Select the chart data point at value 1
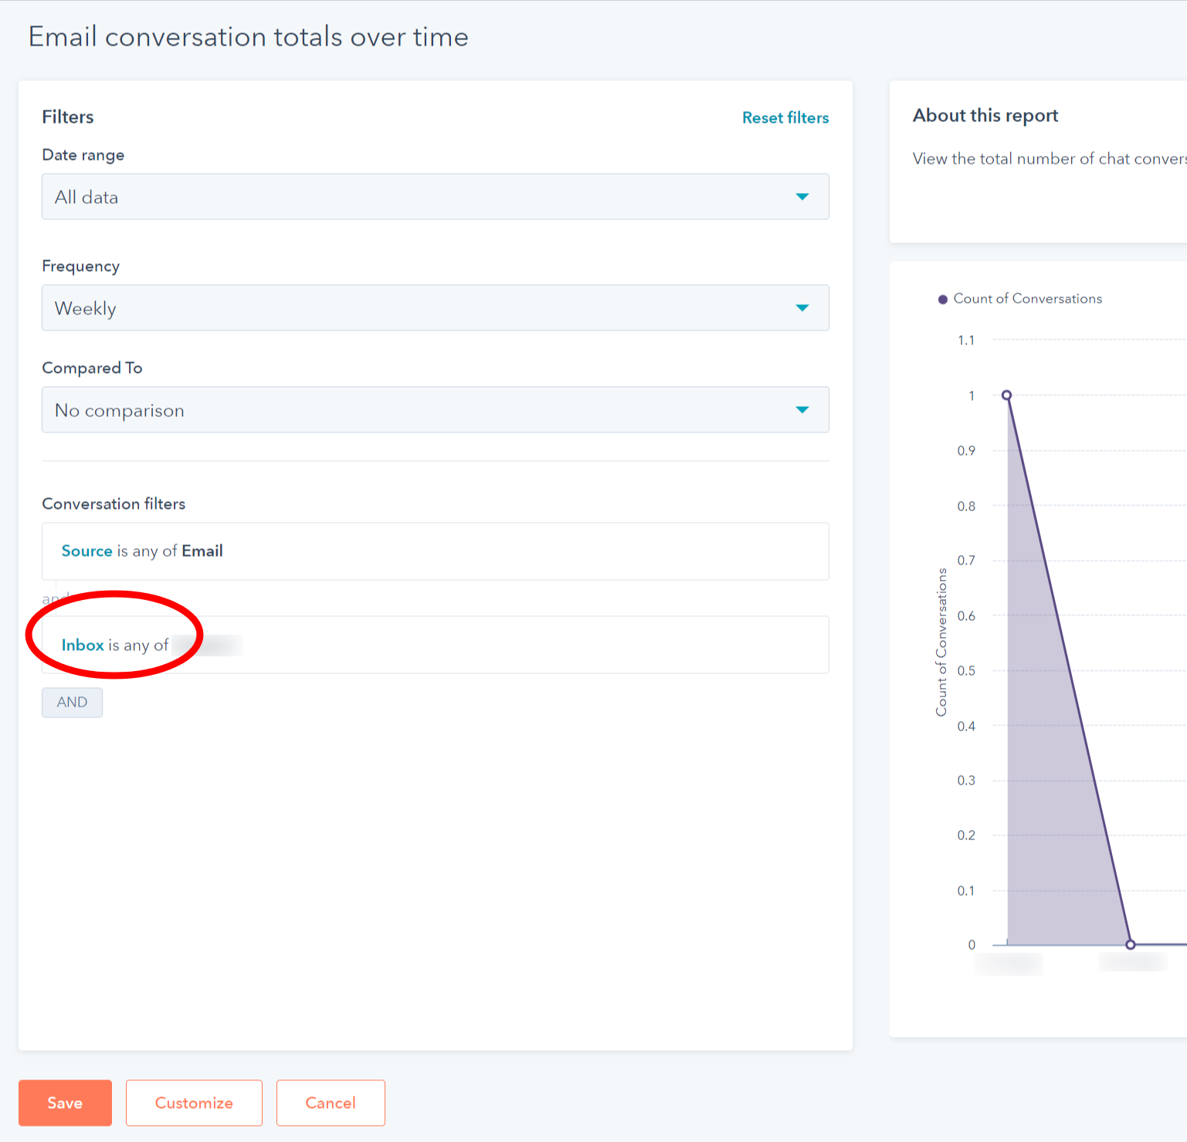Viewport: 1187px width, 1142px height. click(1006, 395)
